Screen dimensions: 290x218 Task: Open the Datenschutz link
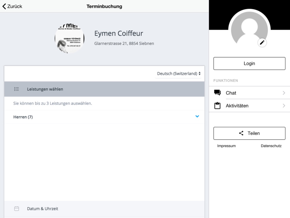click(271, 146)
